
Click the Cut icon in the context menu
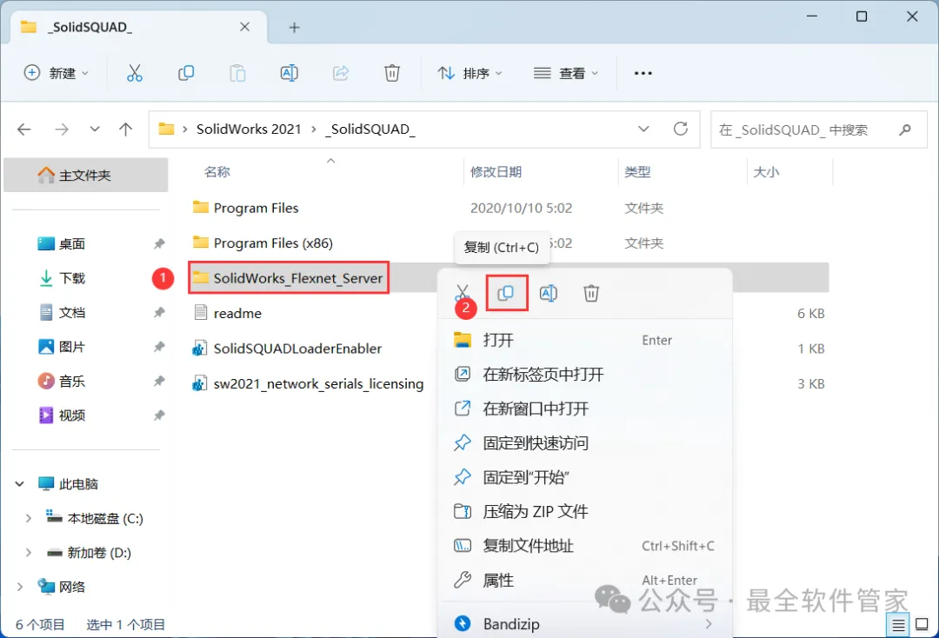tap(463, 293)
